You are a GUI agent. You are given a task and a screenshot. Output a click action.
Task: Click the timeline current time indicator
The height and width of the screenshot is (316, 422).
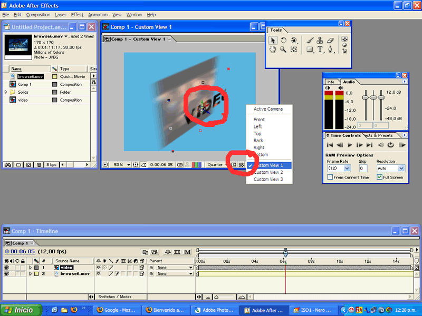(x=285, y=252)
